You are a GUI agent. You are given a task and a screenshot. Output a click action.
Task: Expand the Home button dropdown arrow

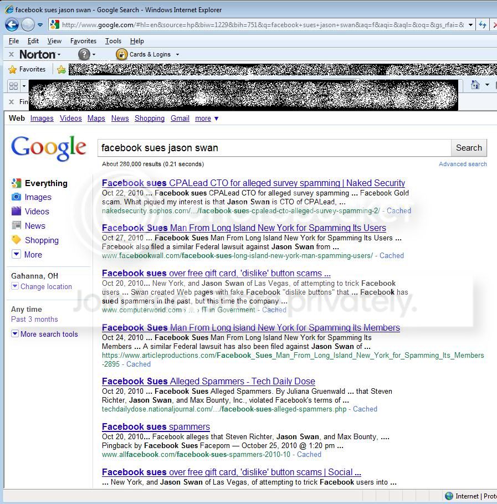tap(488, 85)
